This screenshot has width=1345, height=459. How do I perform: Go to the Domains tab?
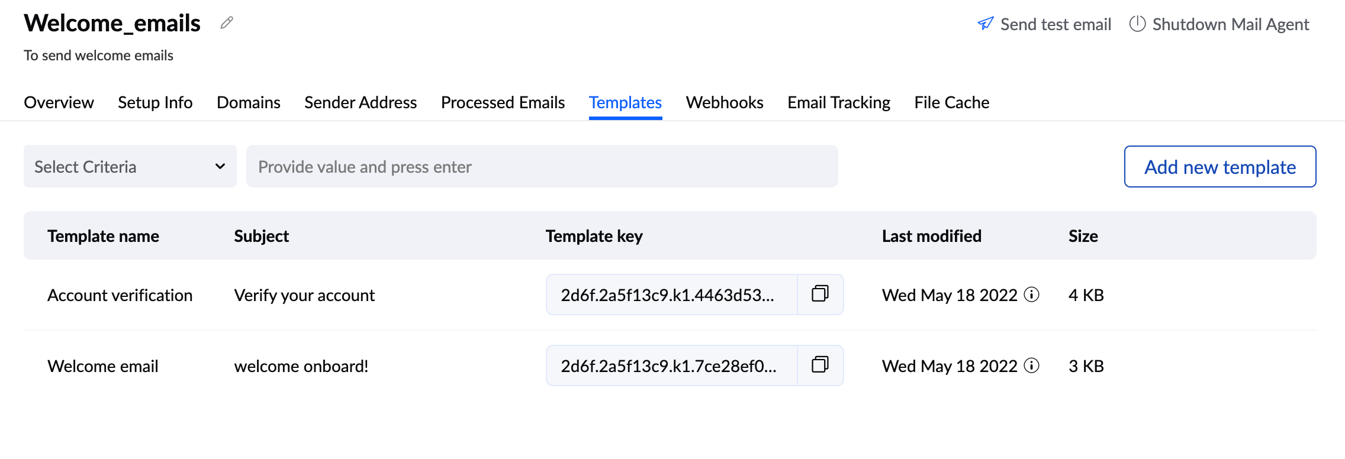[248, 102]
